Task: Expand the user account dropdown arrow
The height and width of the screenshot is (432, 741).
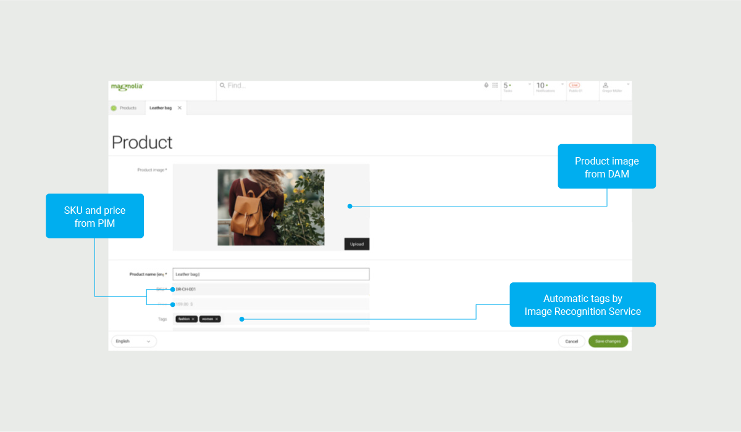Action: coord(629,83)
